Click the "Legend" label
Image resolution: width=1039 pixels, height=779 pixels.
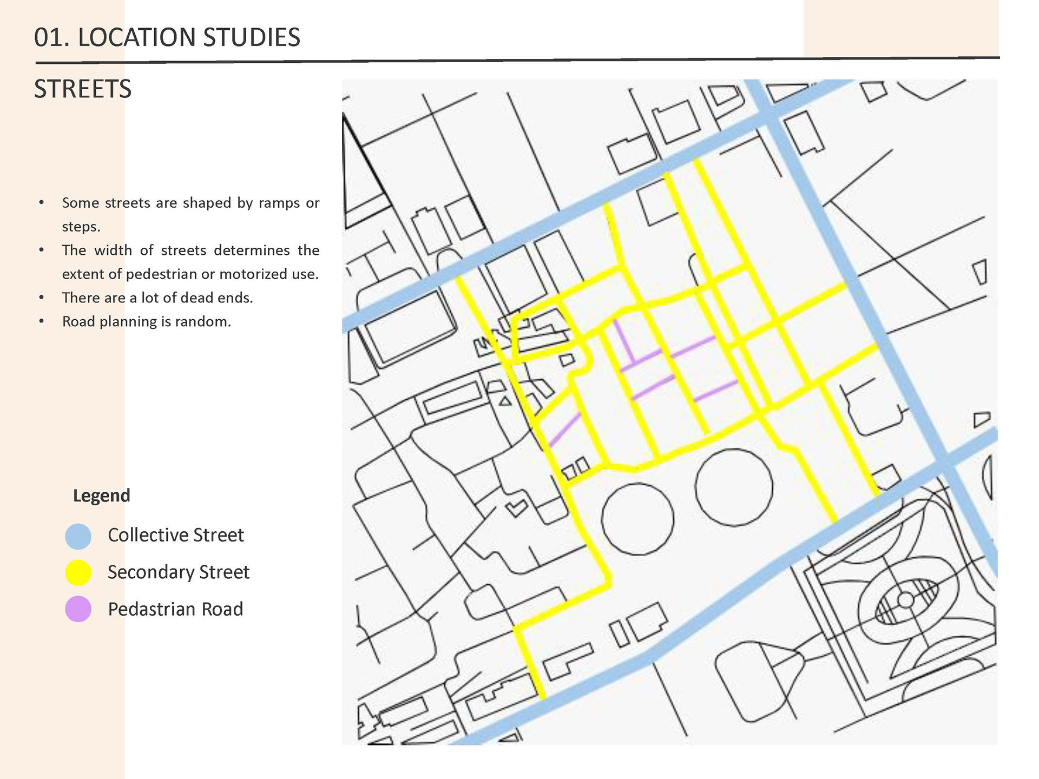click(102, 496)
